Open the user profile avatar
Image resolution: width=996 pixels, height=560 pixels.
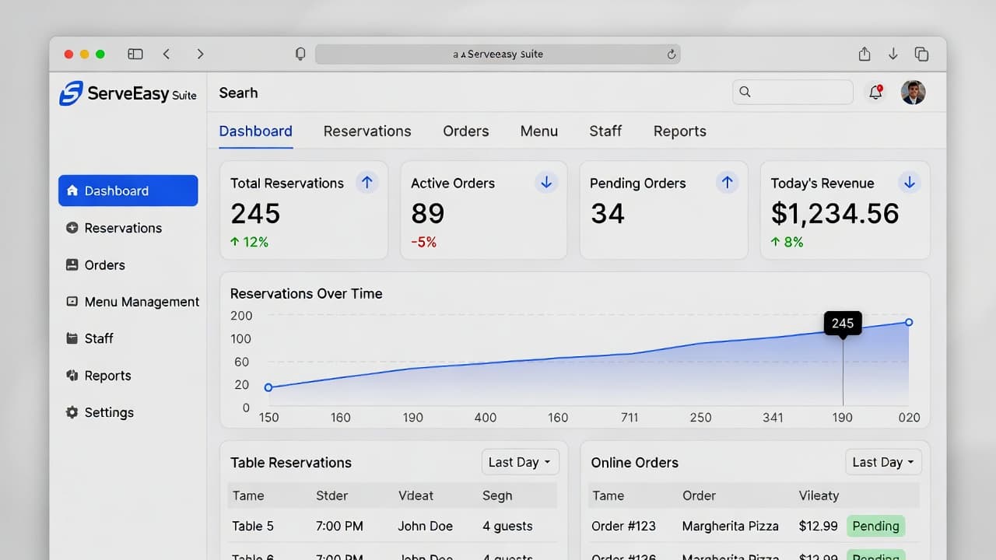click(x=913, y=93)
